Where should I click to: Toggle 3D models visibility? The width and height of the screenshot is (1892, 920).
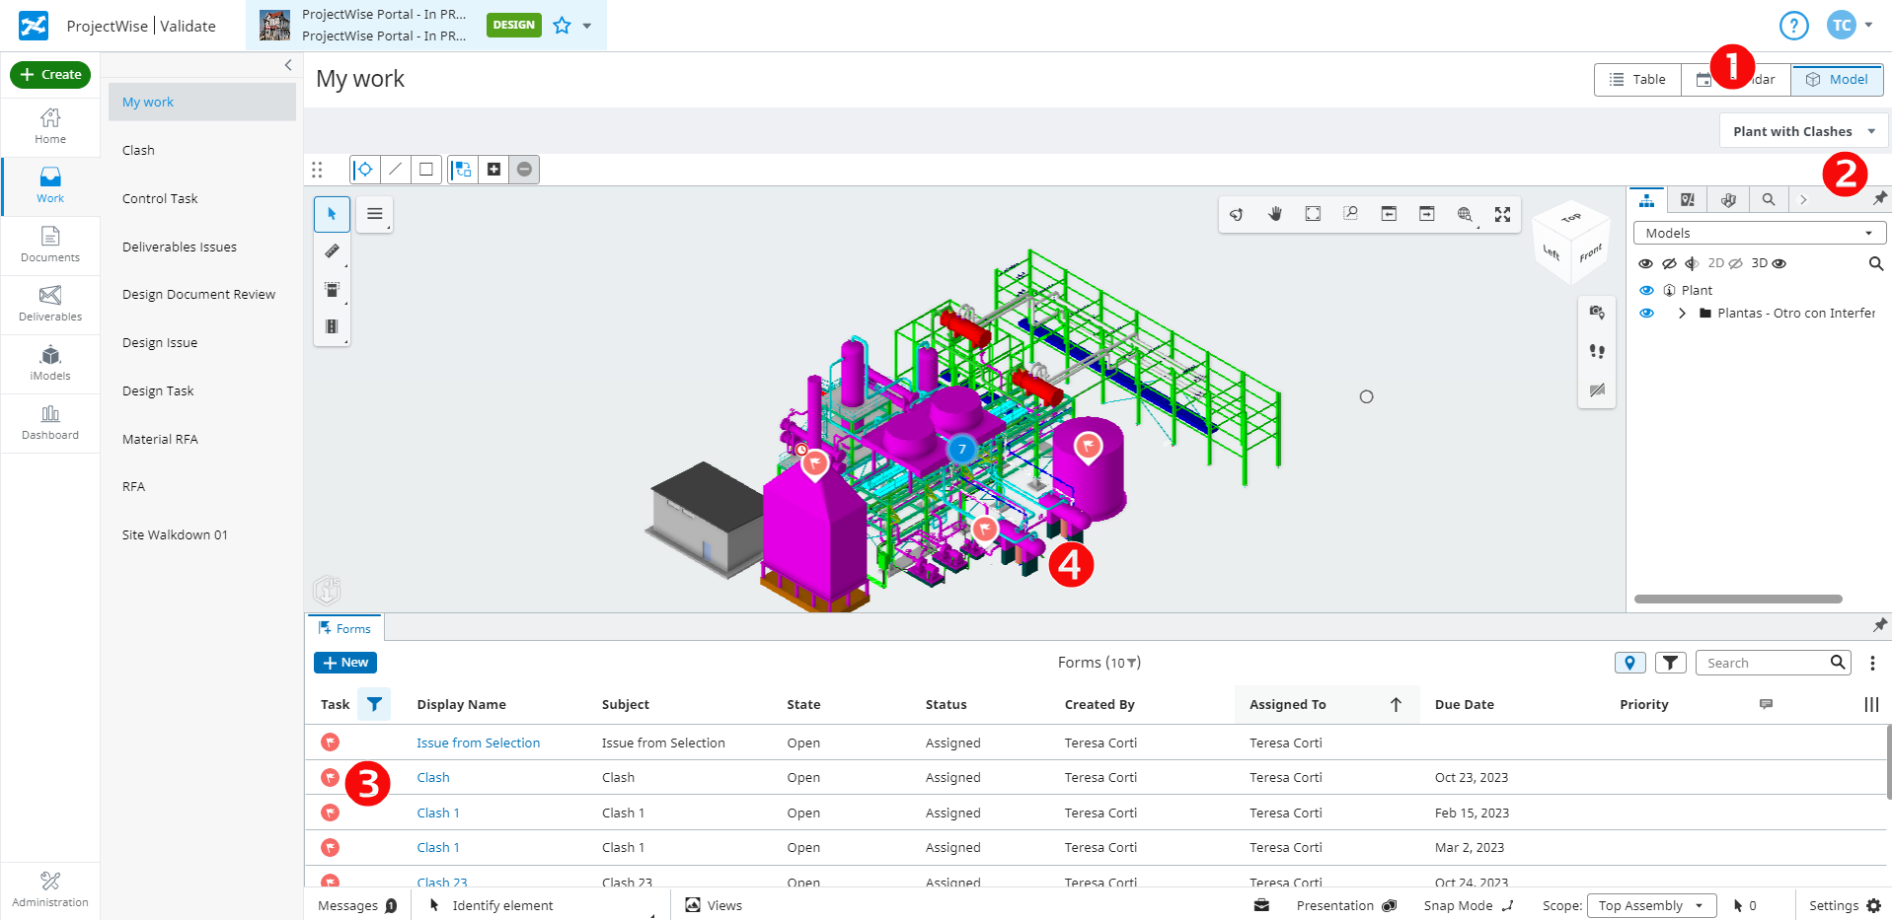[1769, 263]
